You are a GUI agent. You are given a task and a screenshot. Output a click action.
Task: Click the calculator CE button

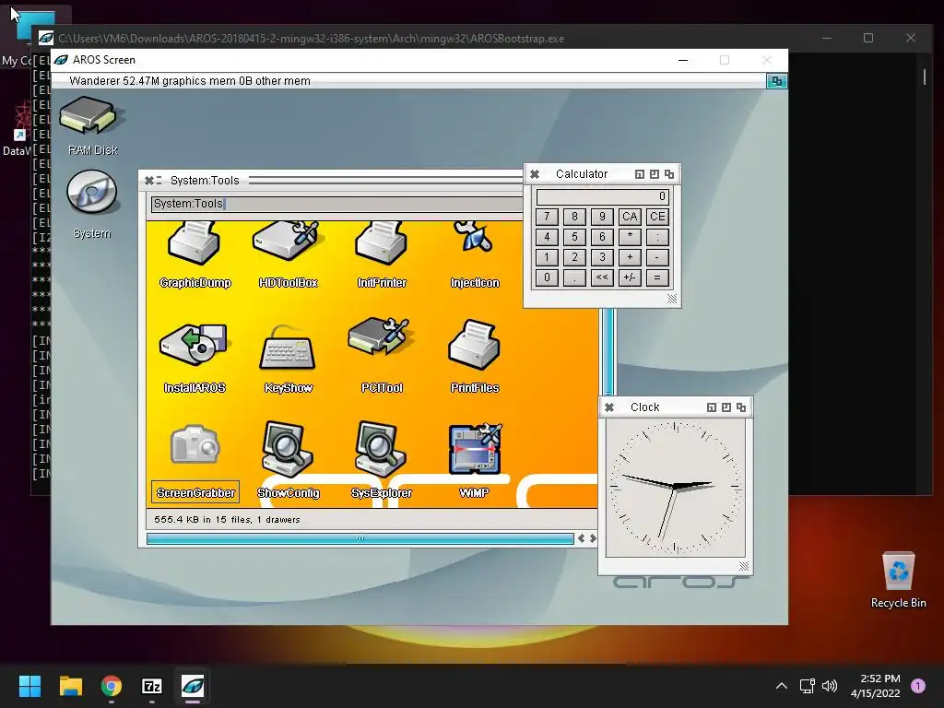657,217
